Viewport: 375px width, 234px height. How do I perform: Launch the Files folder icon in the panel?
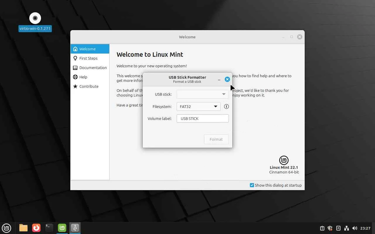tap(23, 228)
